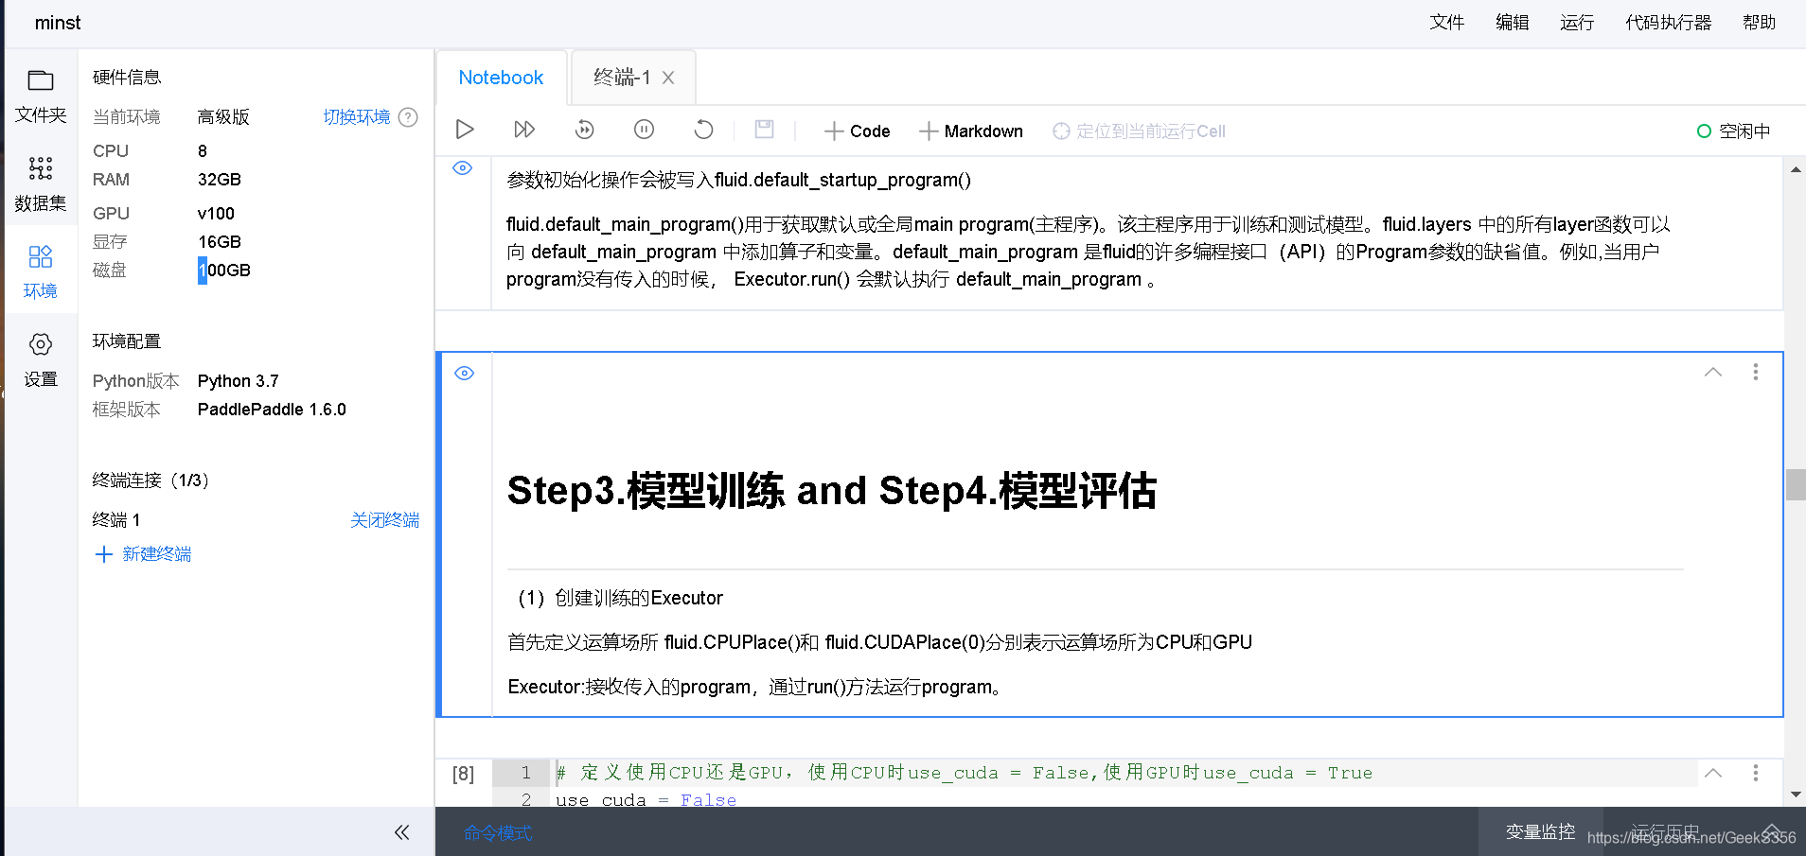This screenshot has height=856, width=1806.
Task: Click 新建终端 to create a terminal
Action: click(x=157, y=554)
